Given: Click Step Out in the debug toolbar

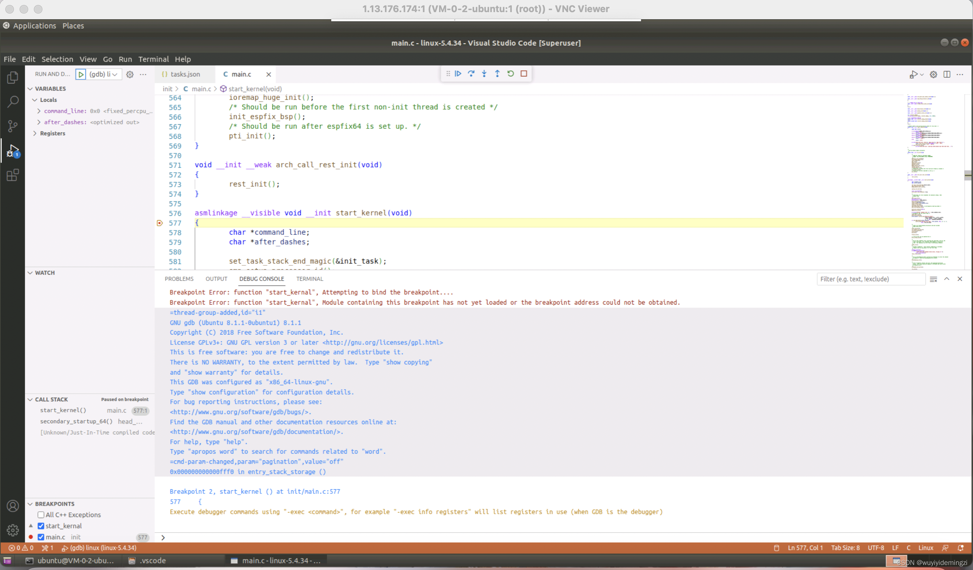Looking at the screenshot, I should (497, 73).
